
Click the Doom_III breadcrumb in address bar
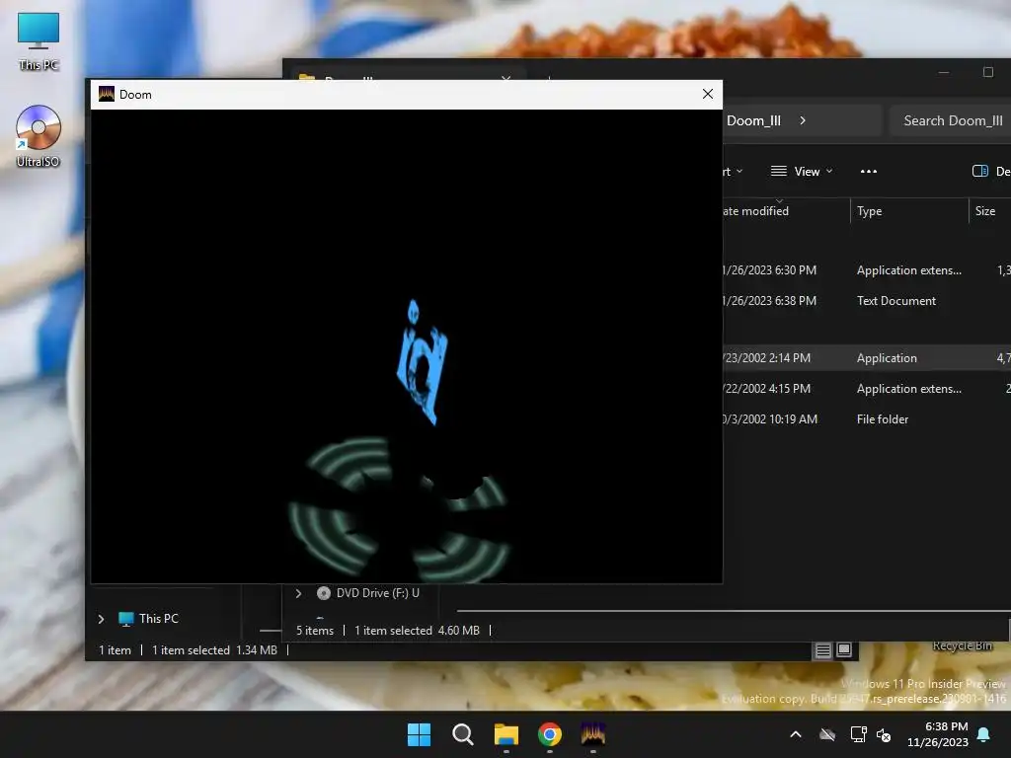(x=753, y=120)
